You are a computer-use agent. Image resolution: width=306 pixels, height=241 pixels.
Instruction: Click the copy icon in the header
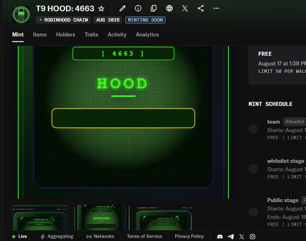[x=154, y=9]
